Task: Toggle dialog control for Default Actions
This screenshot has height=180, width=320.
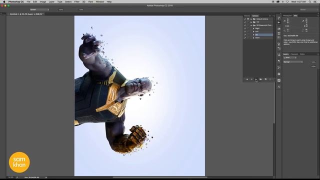Action: pos(248,19)
